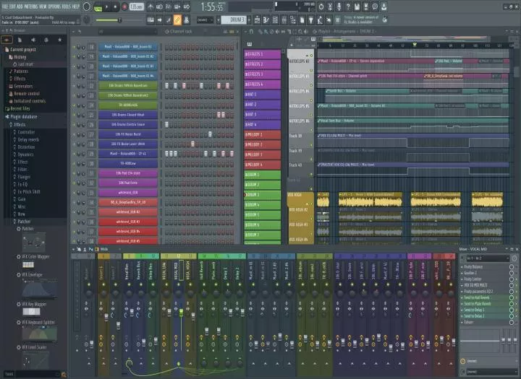Collapse Plugin database in browser

(x=21, y=117)
